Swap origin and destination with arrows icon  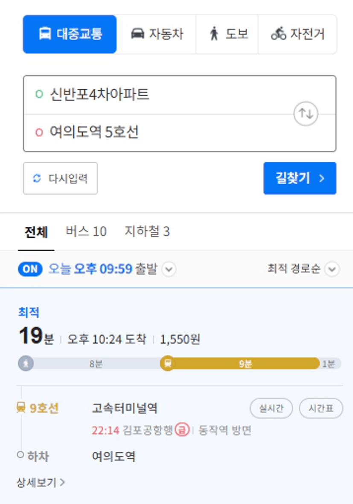[x=306, y=114]
